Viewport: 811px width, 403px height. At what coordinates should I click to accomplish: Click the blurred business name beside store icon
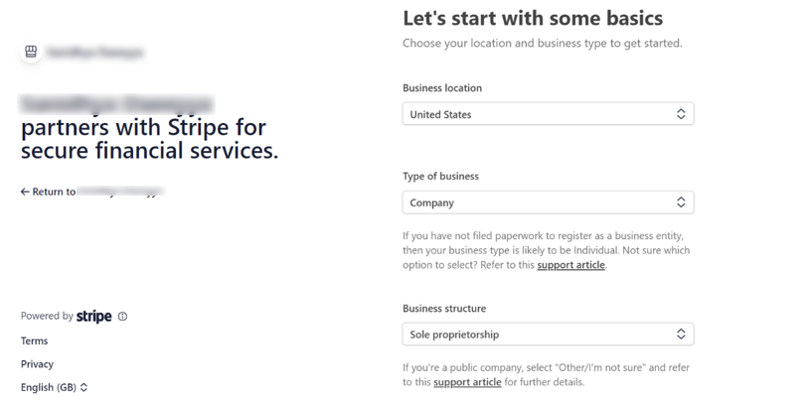click(95, 52)
